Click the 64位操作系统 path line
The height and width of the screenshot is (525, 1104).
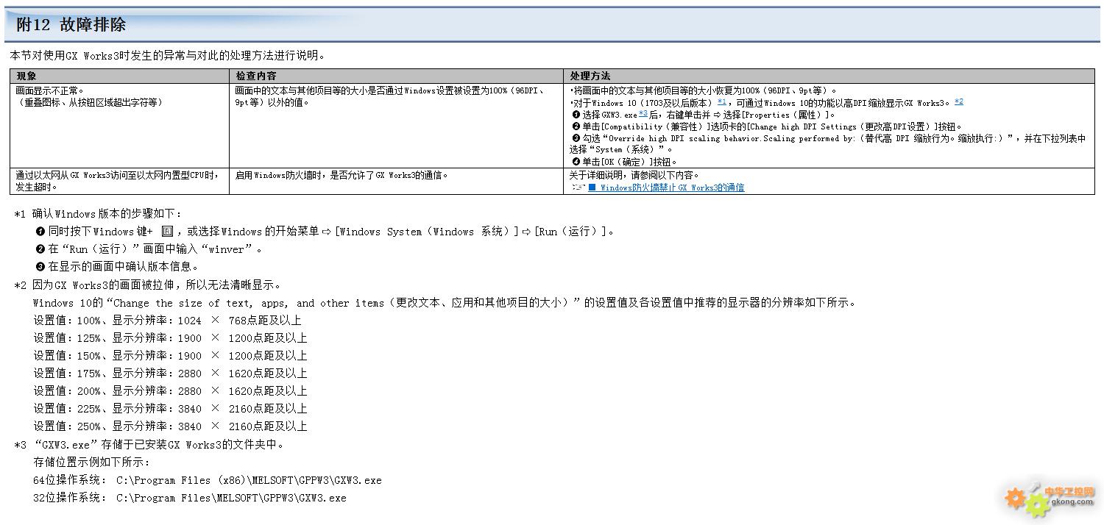pyautogui.click(x=208, y=480)
